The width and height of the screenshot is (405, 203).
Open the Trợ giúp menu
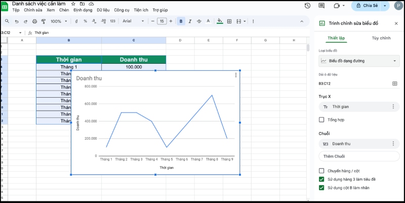pos(160,10)
